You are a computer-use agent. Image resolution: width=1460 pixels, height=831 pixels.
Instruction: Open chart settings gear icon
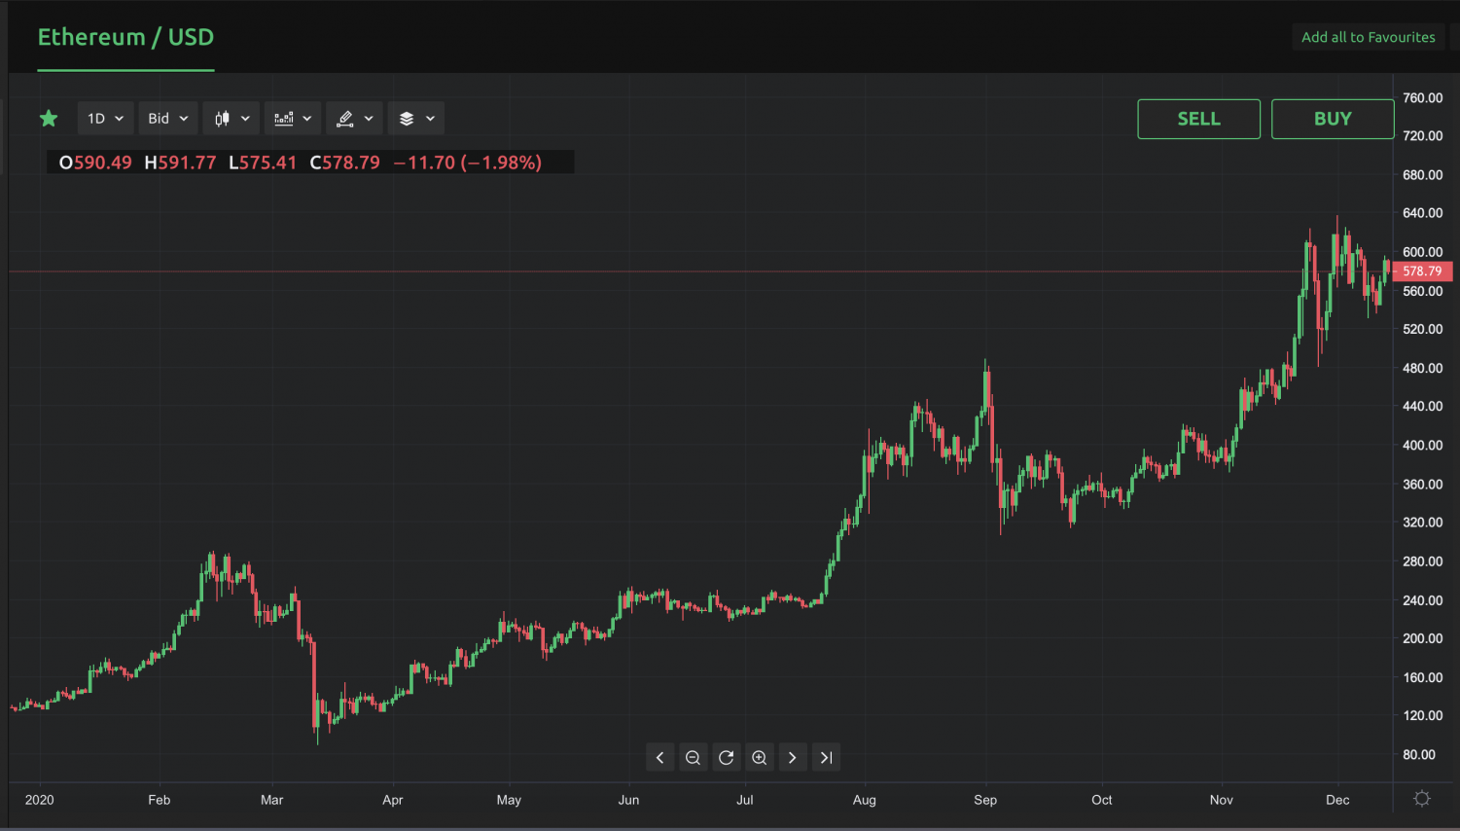1422,798
